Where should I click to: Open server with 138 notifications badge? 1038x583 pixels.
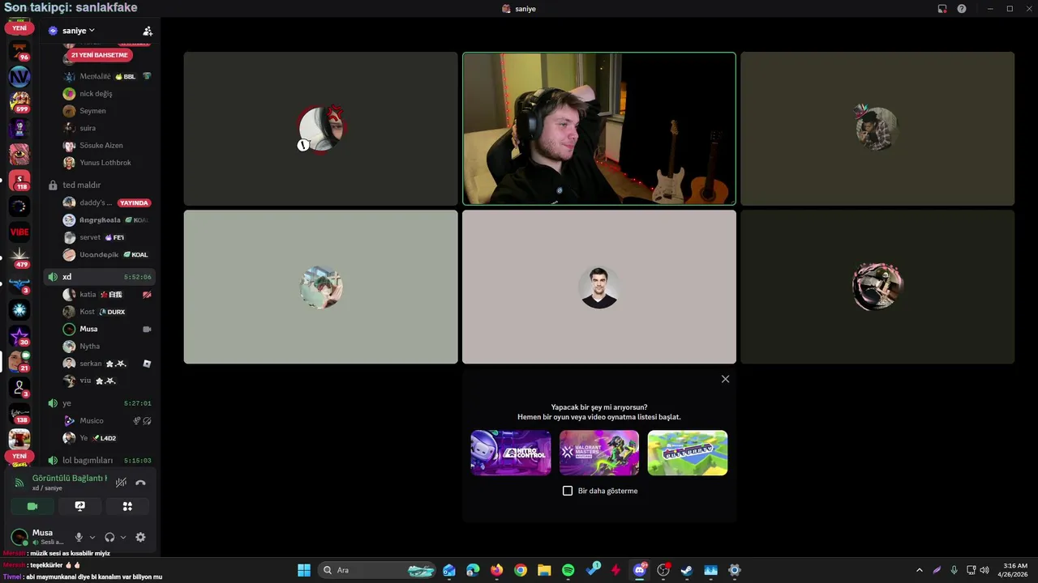coord(19,414)
